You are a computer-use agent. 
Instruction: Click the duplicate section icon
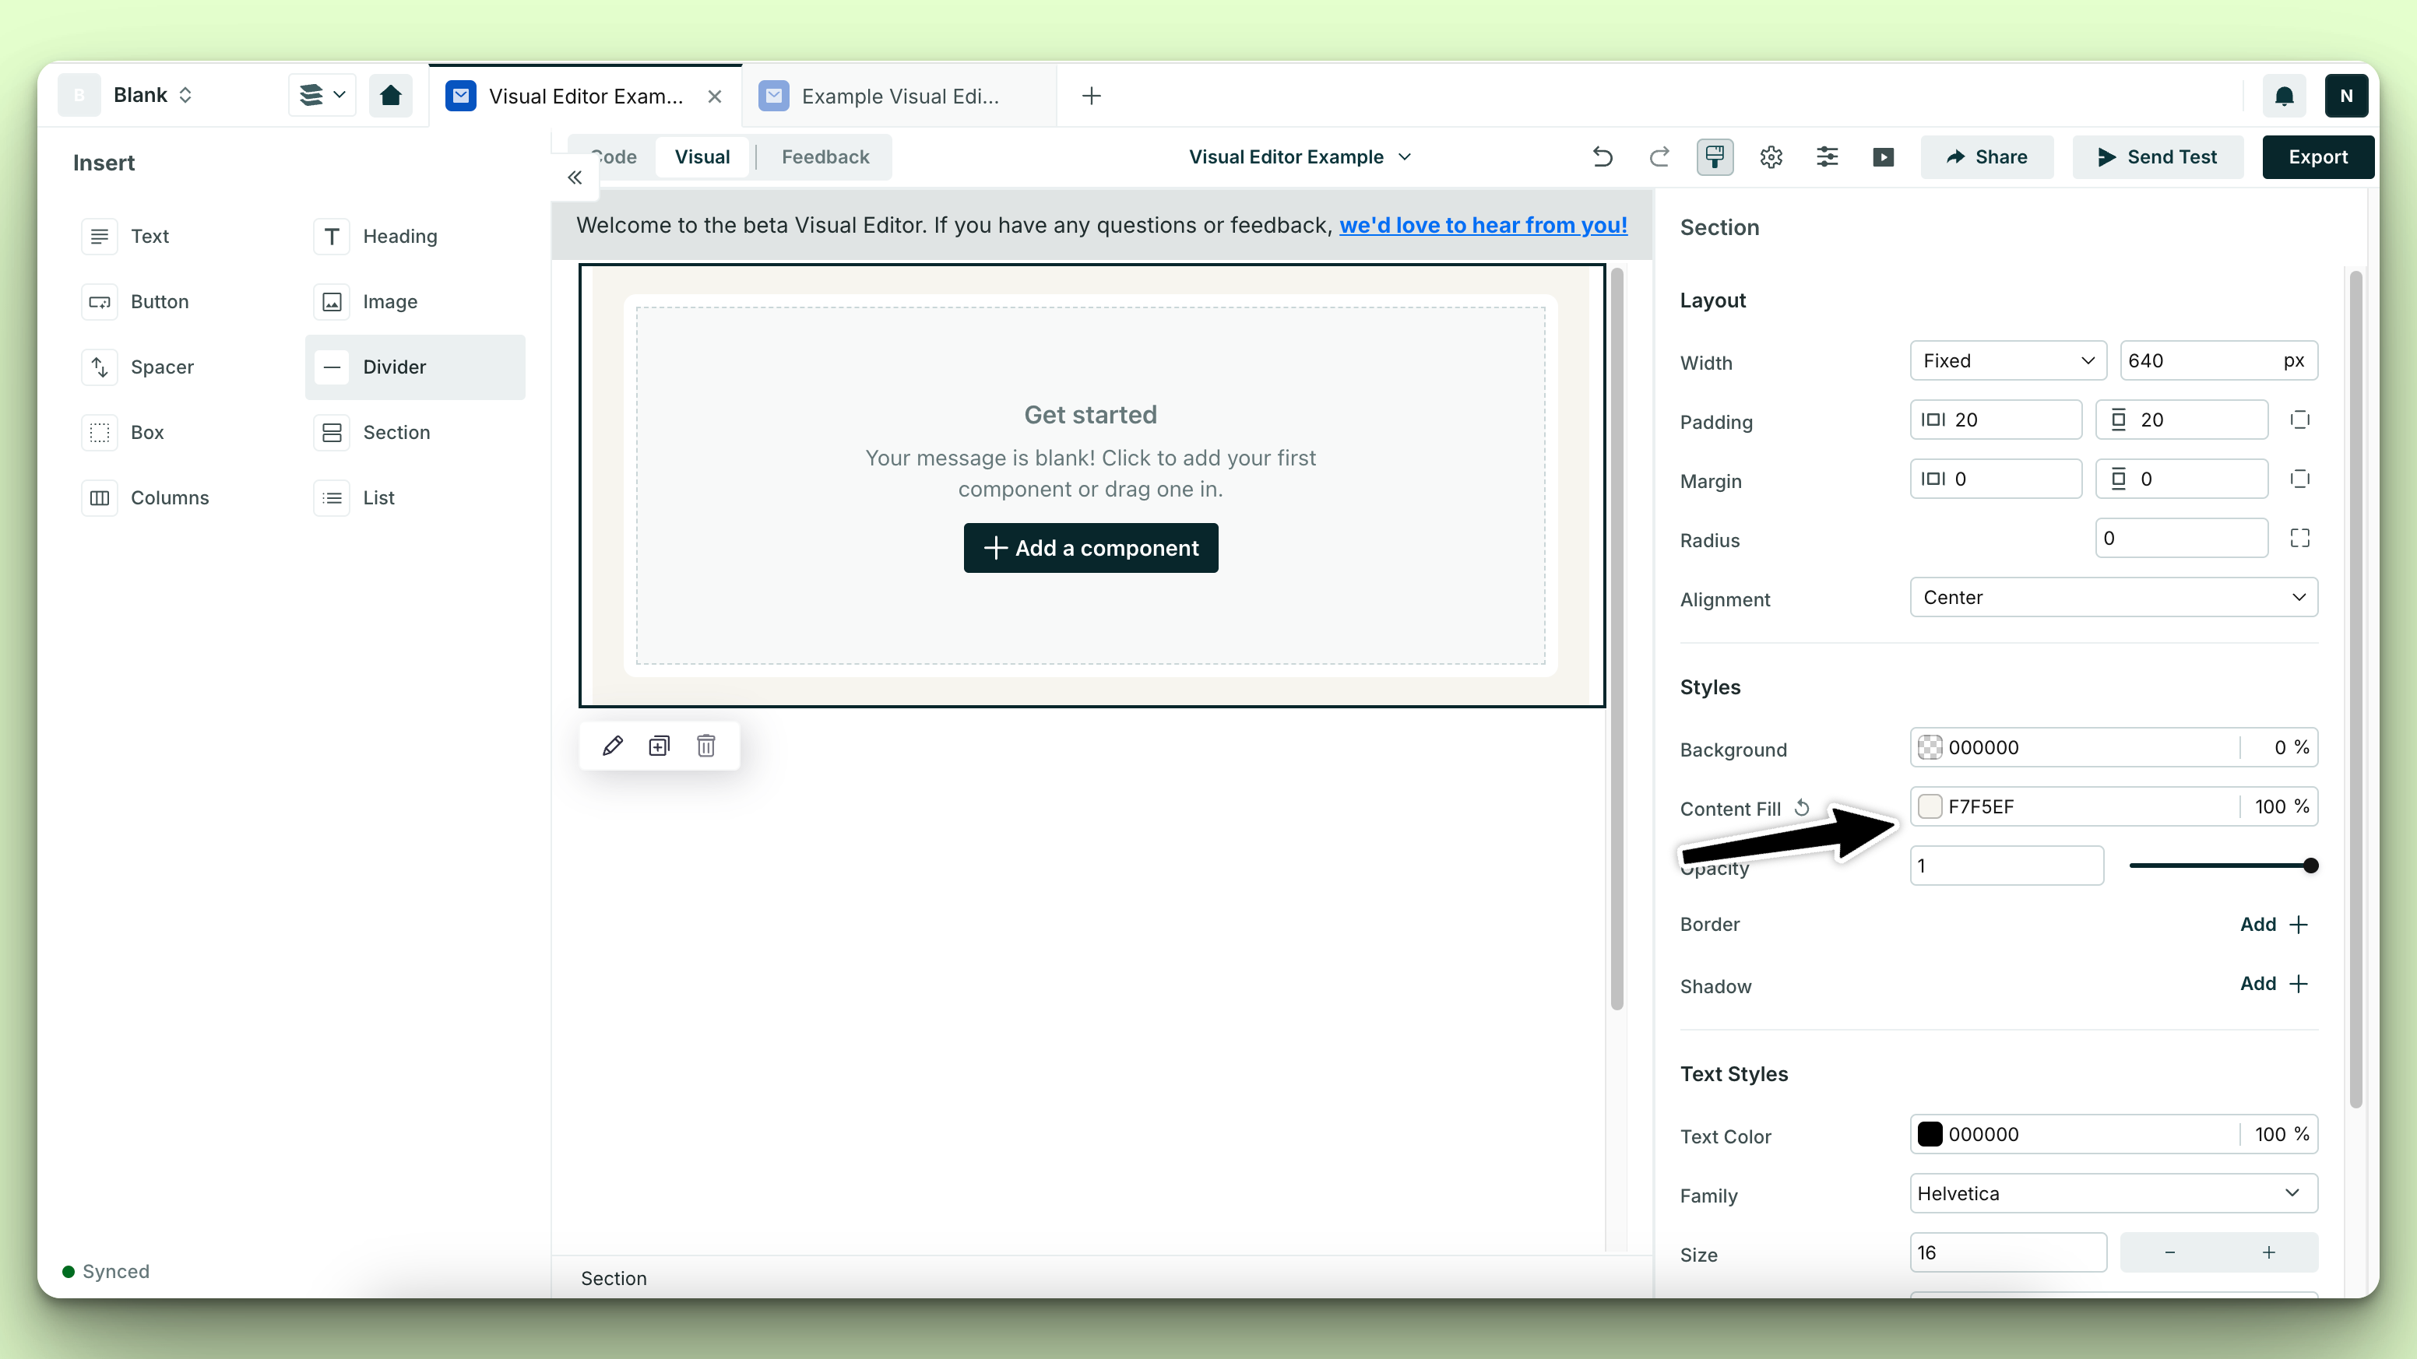tap(659, 746)
